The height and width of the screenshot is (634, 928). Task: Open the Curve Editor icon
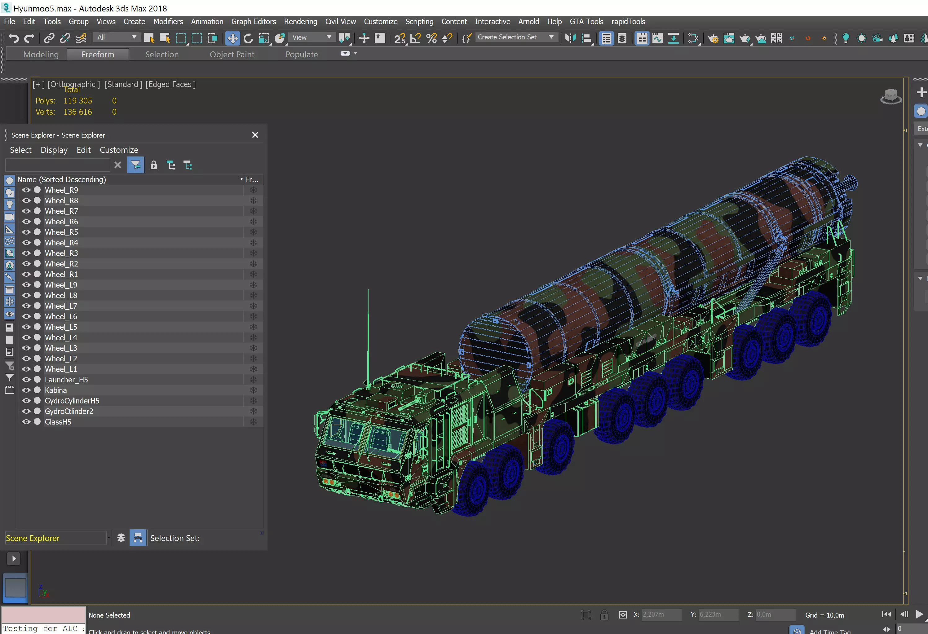pyautogui.click(x=658, y=38)
